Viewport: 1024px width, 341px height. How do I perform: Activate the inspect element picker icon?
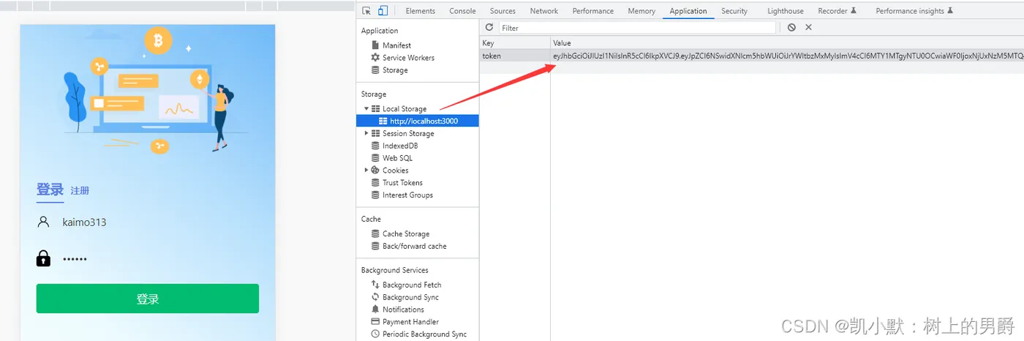point(366,11)
